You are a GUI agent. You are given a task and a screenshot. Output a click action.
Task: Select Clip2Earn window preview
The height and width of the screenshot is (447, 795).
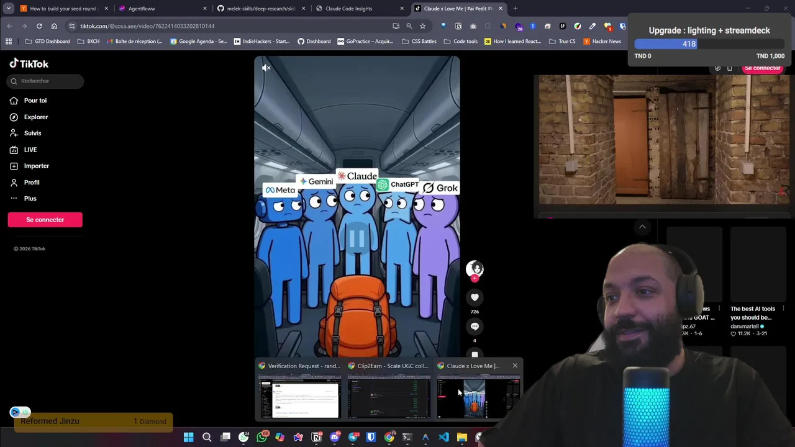pyautogui.click(x=389, y=389)
